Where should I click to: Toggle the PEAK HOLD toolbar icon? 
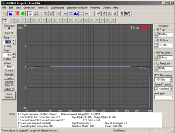pyautogui.click(x=70, y=13)
